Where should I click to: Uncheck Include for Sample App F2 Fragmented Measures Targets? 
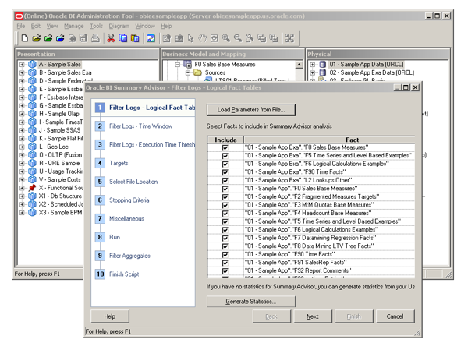(x=225, y=197)
